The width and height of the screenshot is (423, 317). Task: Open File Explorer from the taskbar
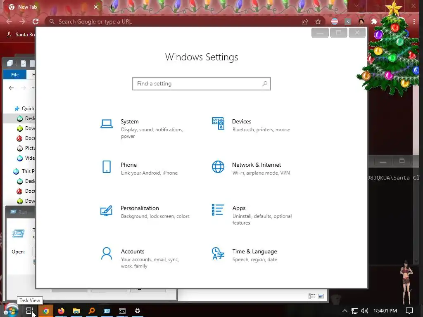[x=76, y=311]
